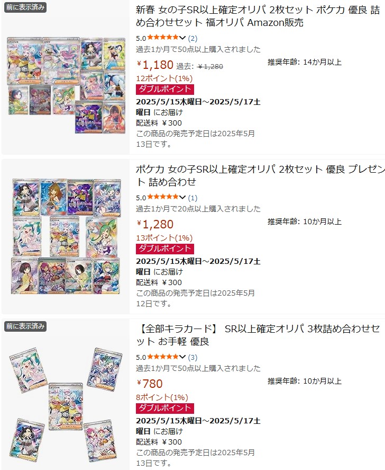The width and height of the screenshot is (385, 470).
Task: Open the first listing's star rating icons
Action: 162,38
